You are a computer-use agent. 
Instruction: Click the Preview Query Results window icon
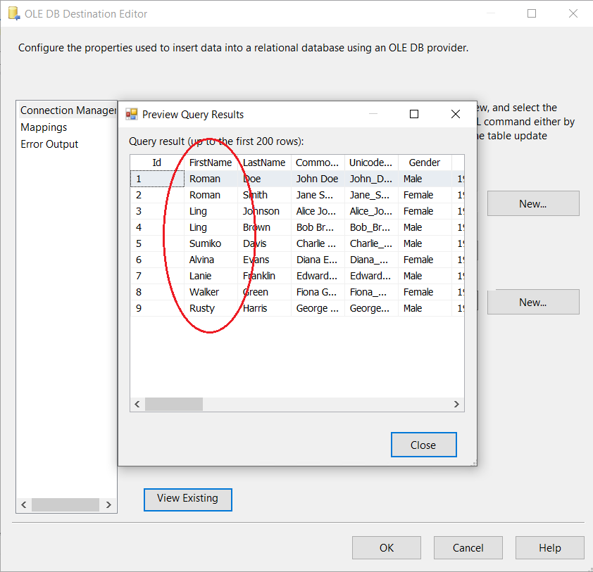131,115
